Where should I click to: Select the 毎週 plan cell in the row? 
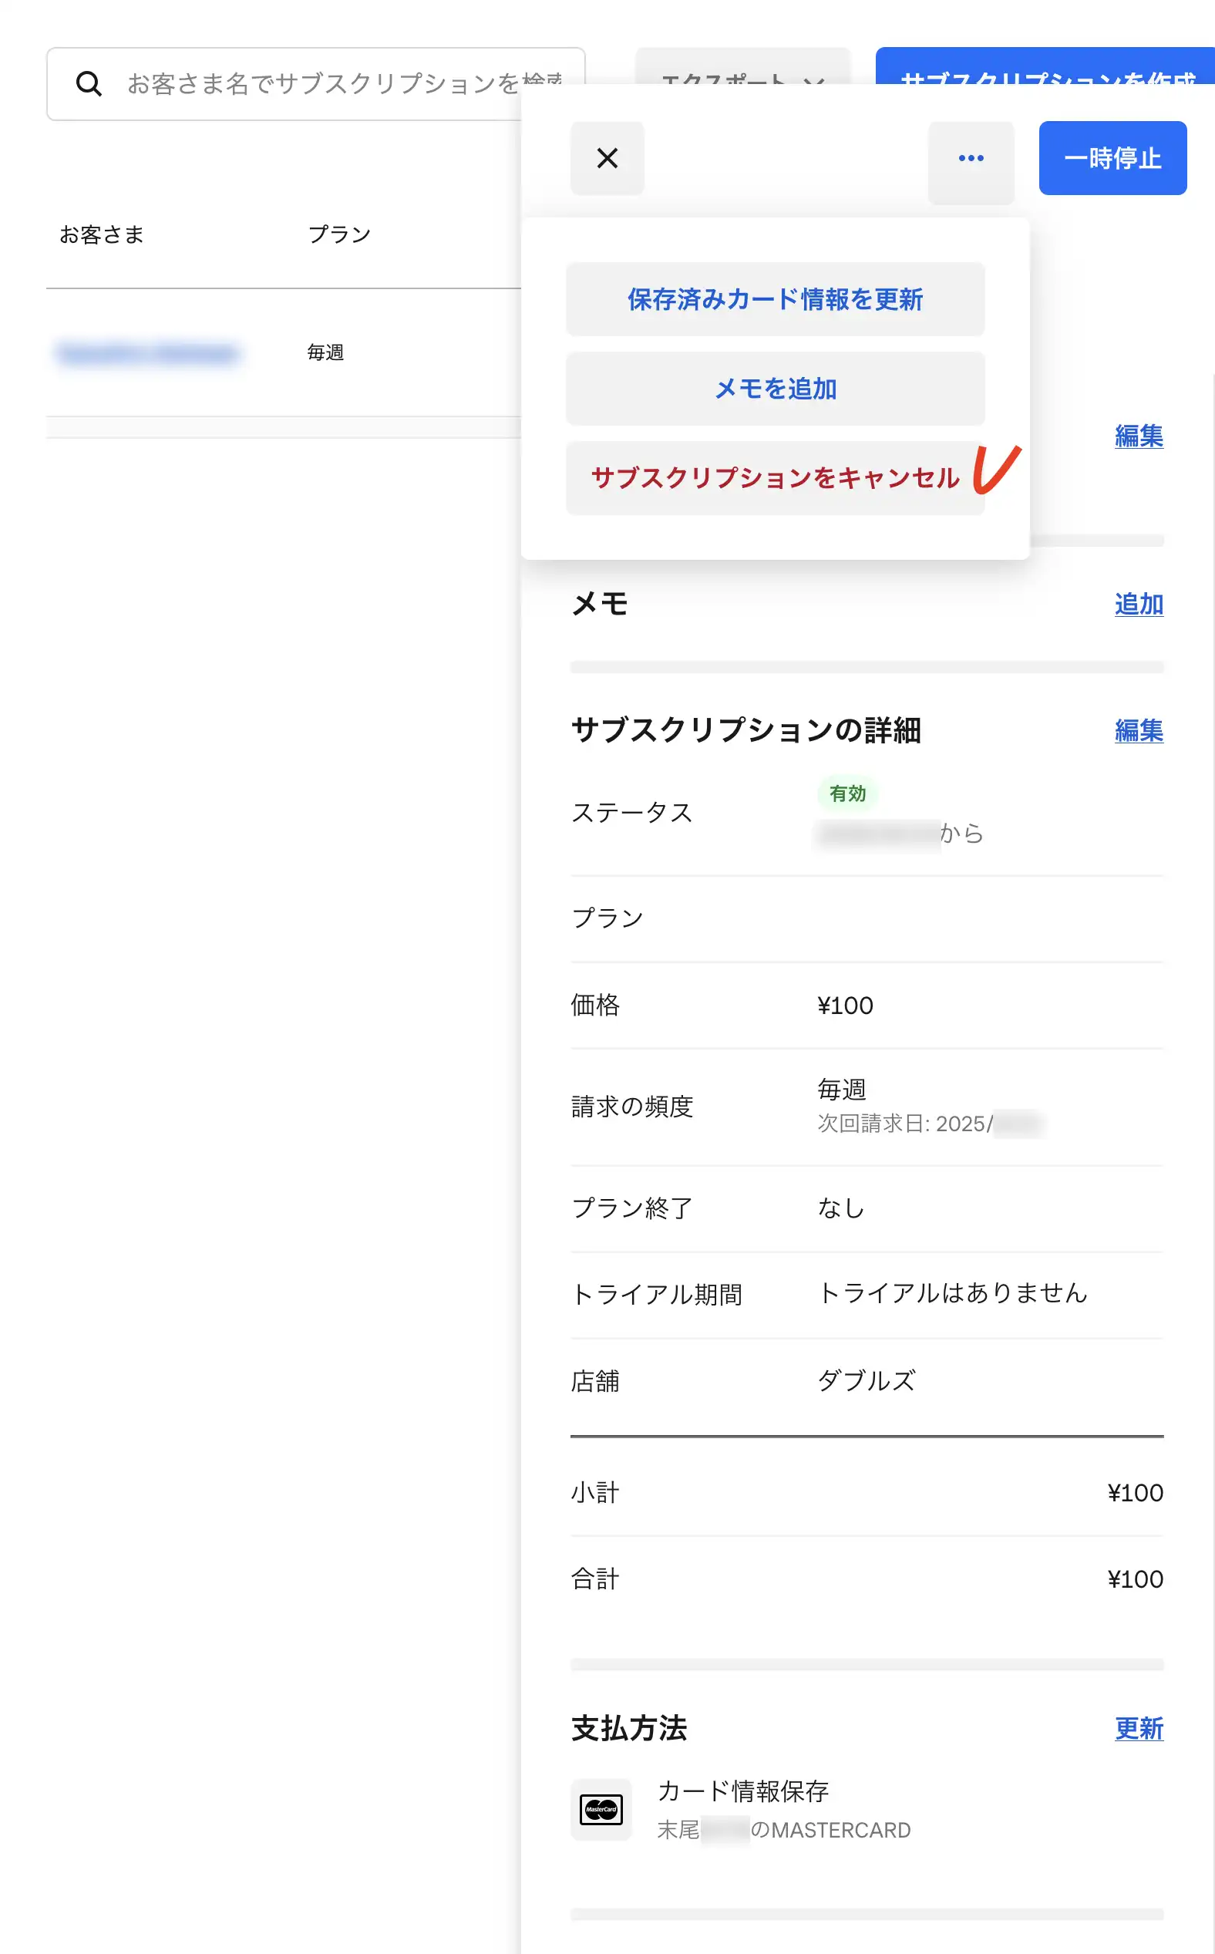pos(325,352)
